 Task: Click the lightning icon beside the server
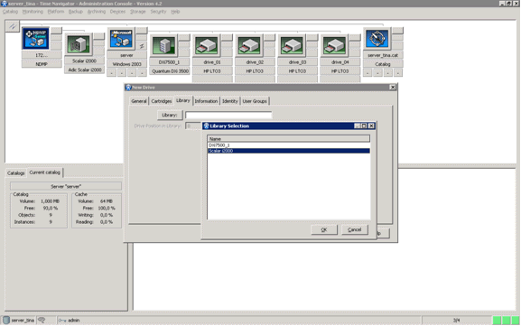coord(142,46)
